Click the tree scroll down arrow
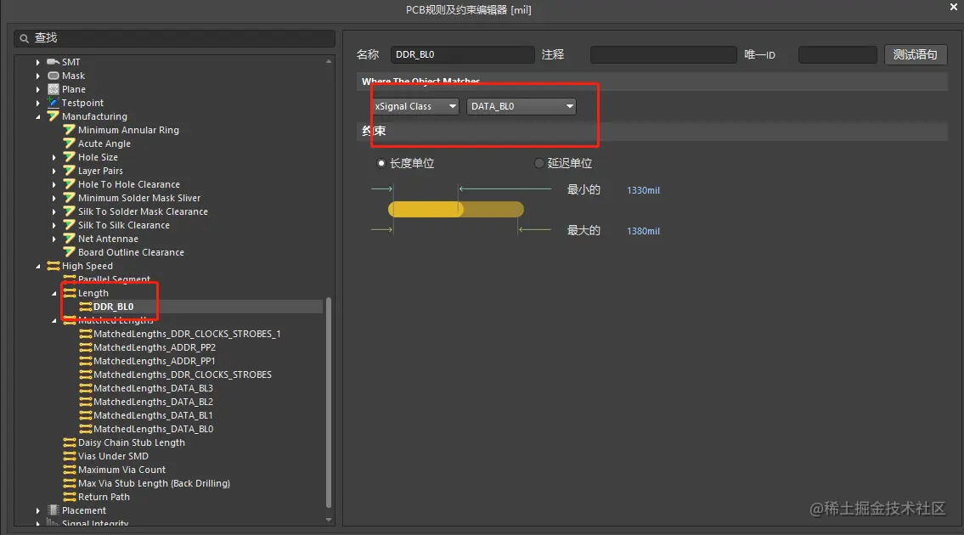964x535 pixels. coord(329,520)
